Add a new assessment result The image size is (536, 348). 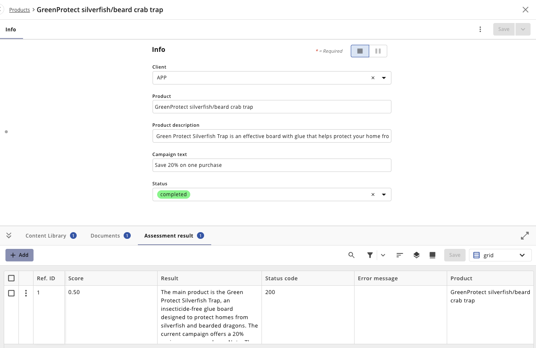pyautogui.click(x=19, y=255)
